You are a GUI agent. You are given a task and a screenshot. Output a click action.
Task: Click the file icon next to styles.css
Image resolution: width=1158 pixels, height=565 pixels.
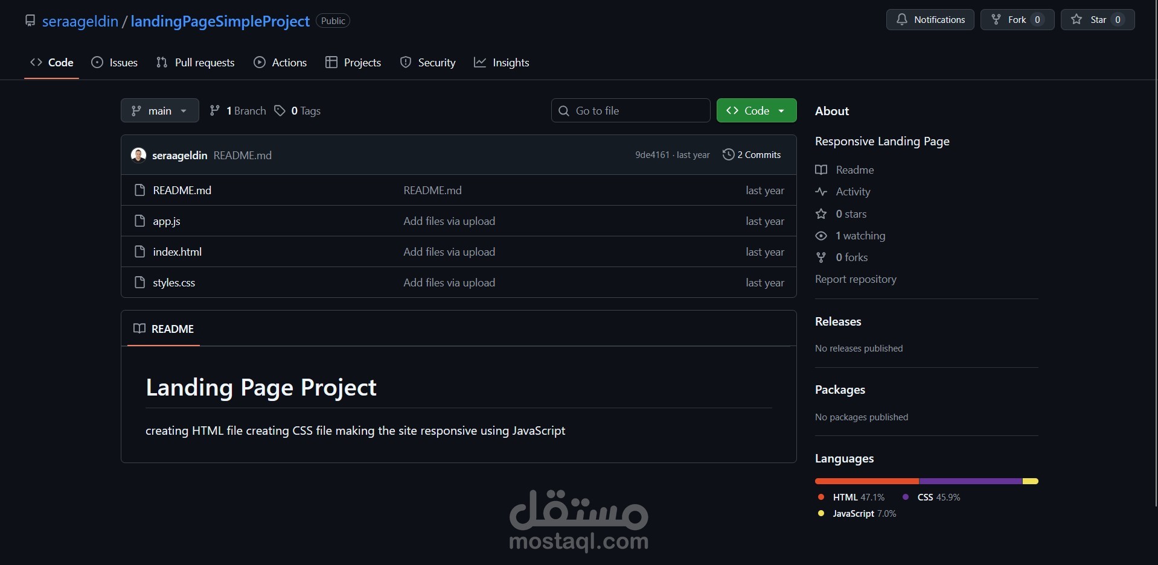139,282
